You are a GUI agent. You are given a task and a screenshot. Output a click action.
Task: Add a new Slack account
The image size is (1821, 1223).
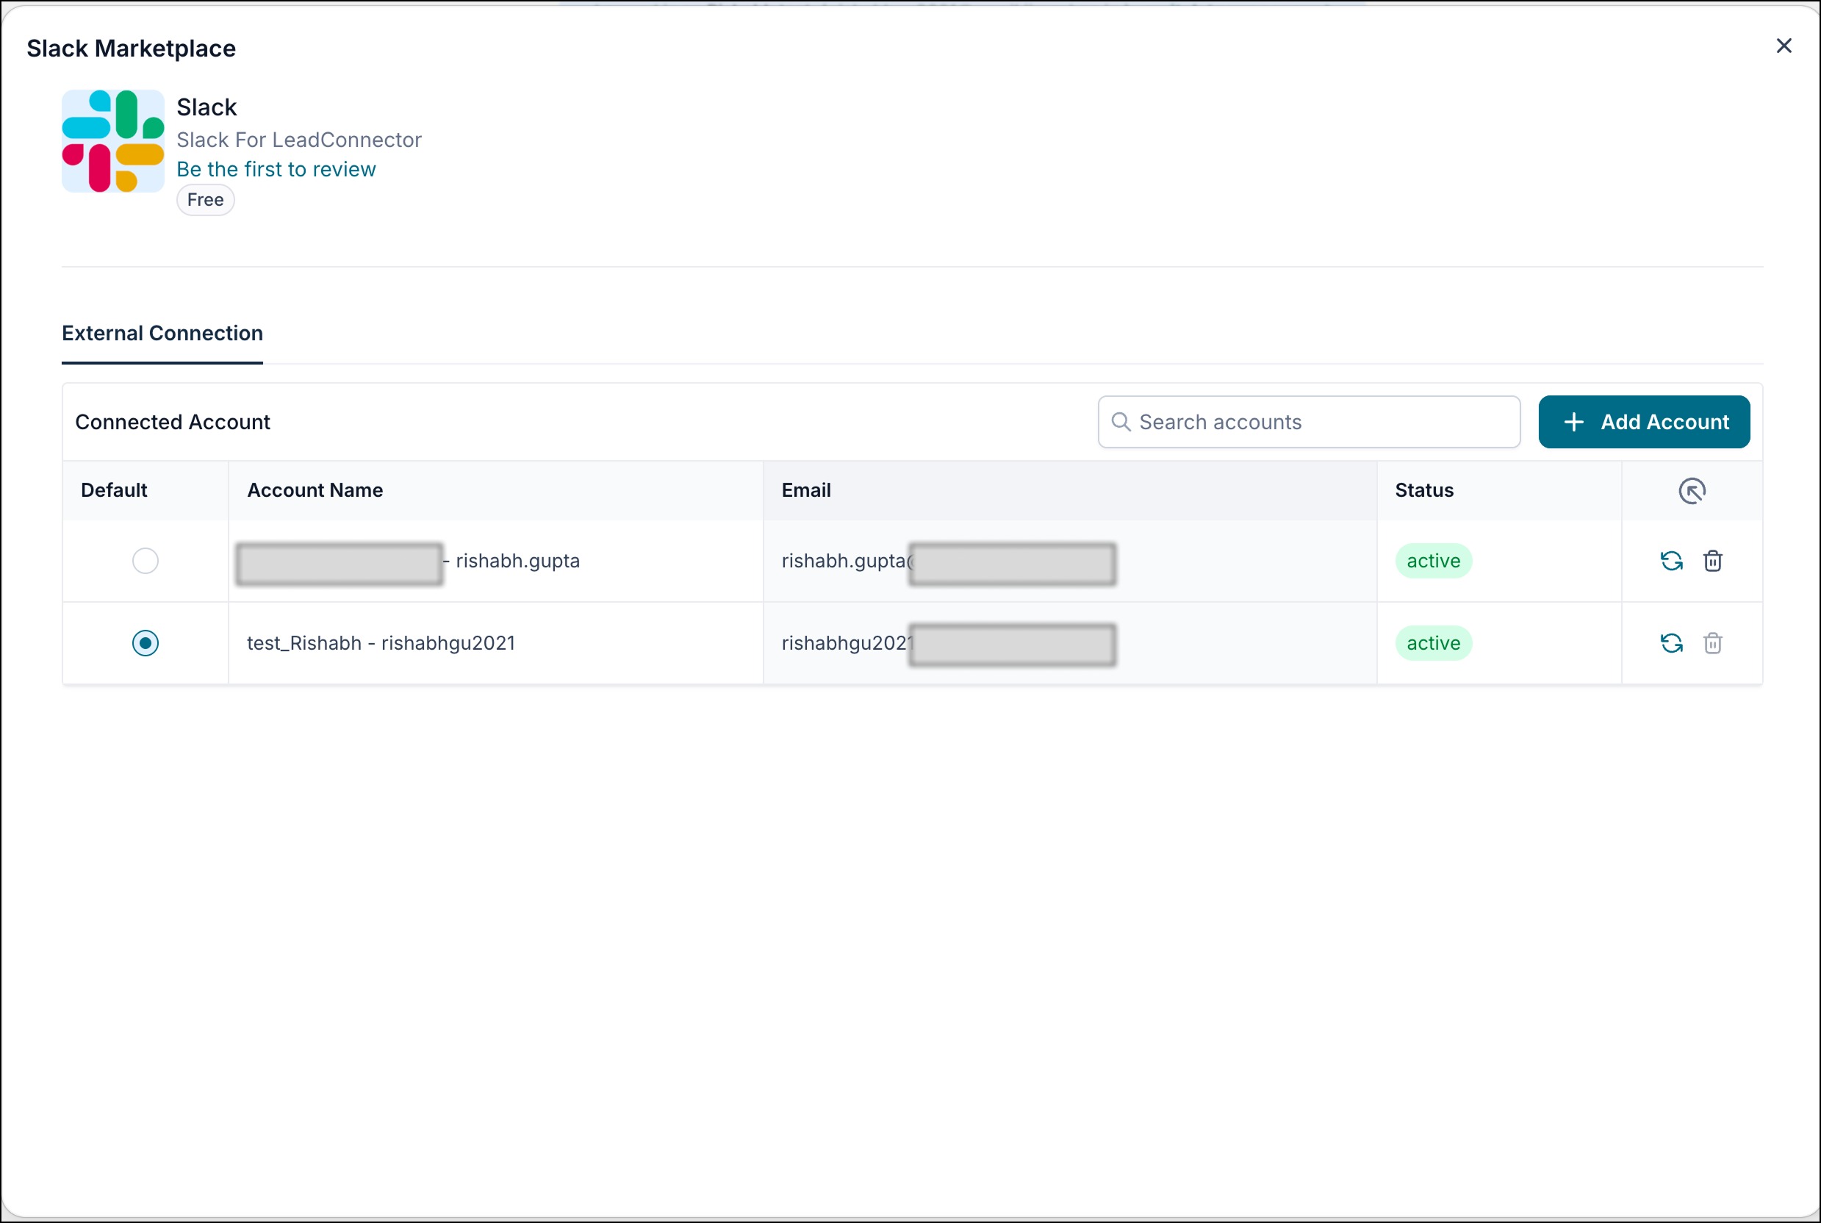click(x=1644, y=422)
